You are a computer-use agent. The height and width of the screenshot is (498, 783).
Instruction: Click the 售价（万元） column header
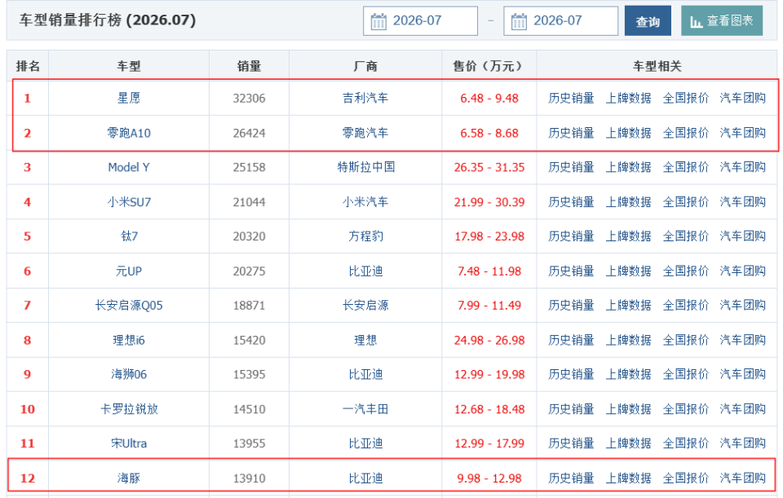coord(489,66)
